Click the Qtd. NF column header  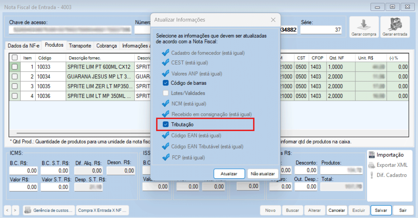(x=341, y=58)
